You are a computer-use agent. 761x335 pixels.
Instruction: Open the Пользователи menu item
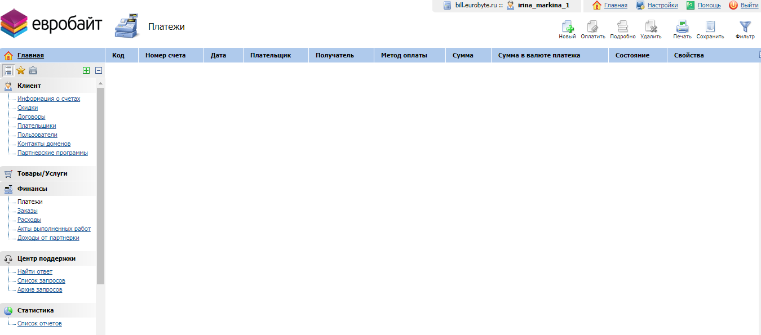point(37,135)
